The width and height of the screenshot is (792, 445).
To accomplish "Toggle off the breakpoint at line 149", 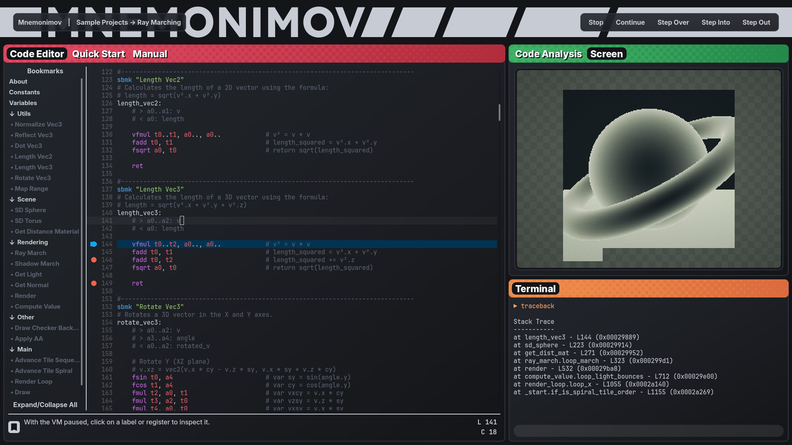I will (94, 283).
